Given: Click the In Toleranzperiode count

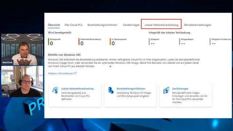Looking at the screenshot, I should pyautogui.click(x=113, y=43).
